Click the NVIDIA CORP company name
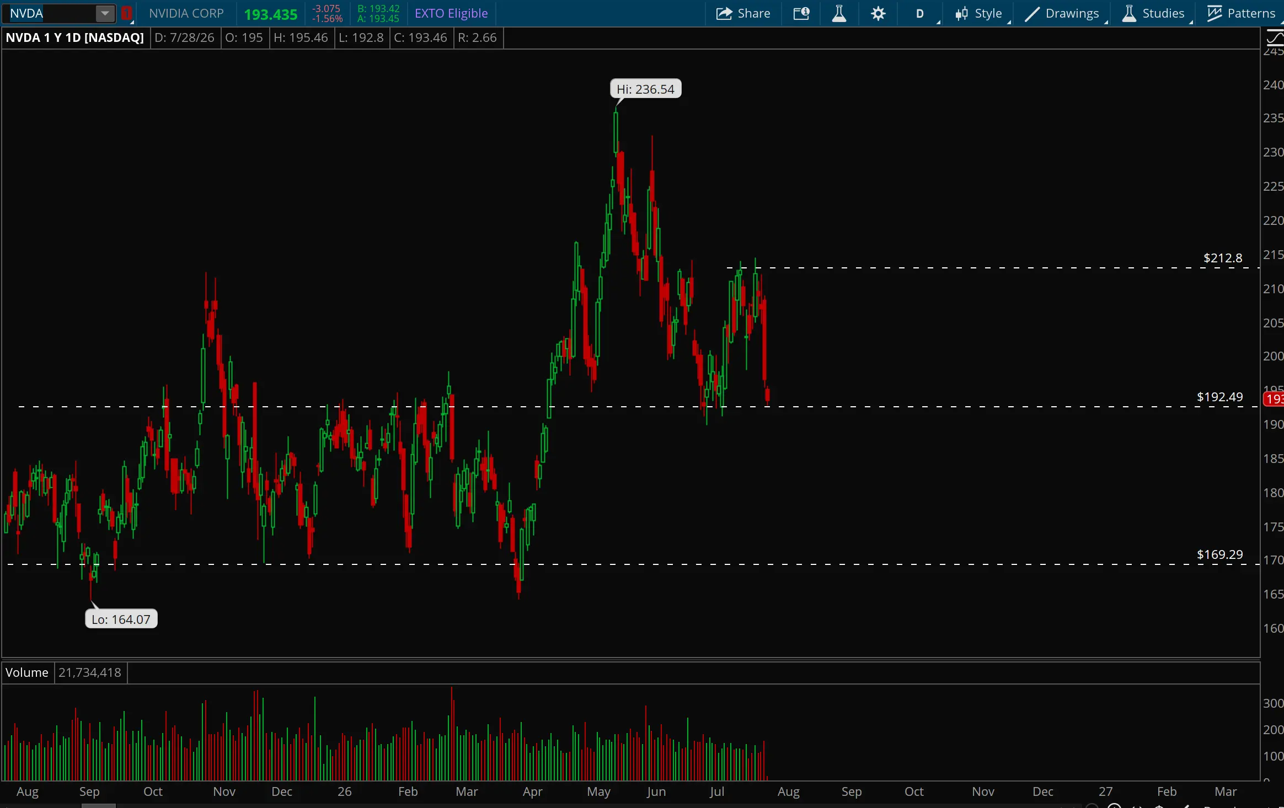1284x808 pixels. tap(186, 13)
